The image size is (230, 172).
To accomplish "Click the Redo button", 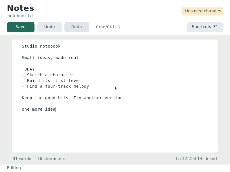I will point(76,27).
